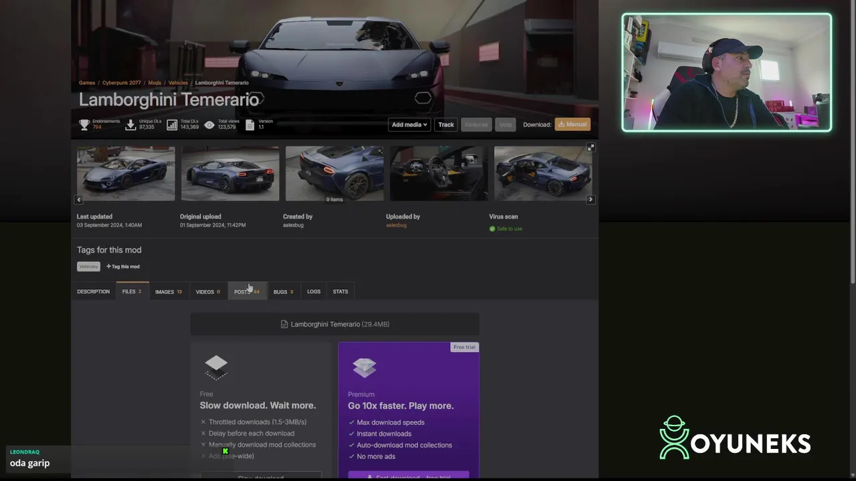This screenshot has height=481, width=856.
Task: Click the 'Original upload' date 01 September 2024
Action: click(213, 225)
